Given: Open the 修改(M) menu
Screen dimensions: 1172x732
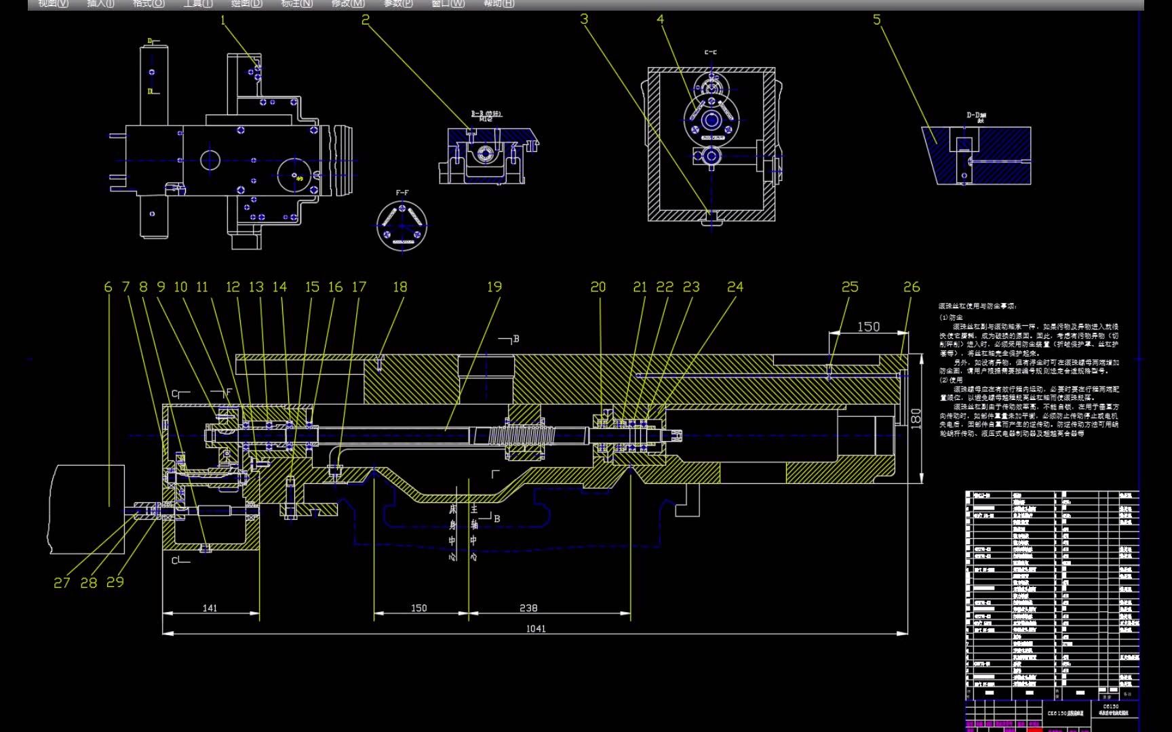Looking at the screenshot, I should (348, 3).
